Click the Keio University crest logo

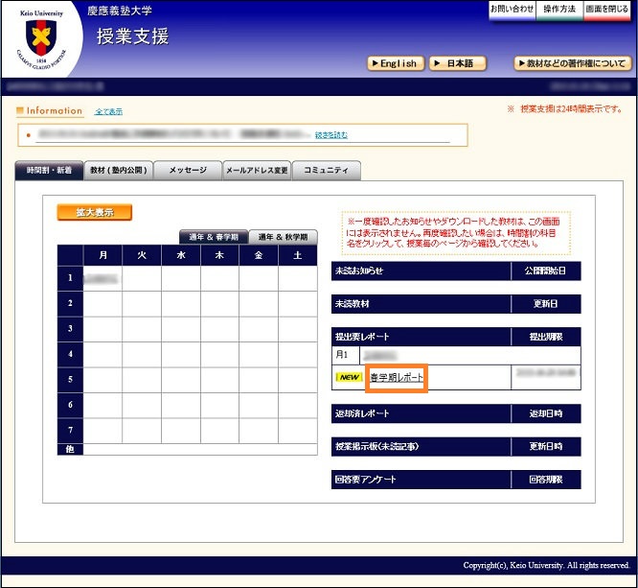(x=40, y=39)
